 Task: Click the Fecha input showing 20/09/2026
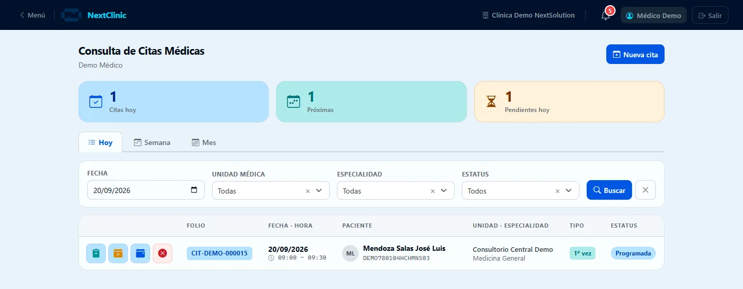(x=146, y=190)
